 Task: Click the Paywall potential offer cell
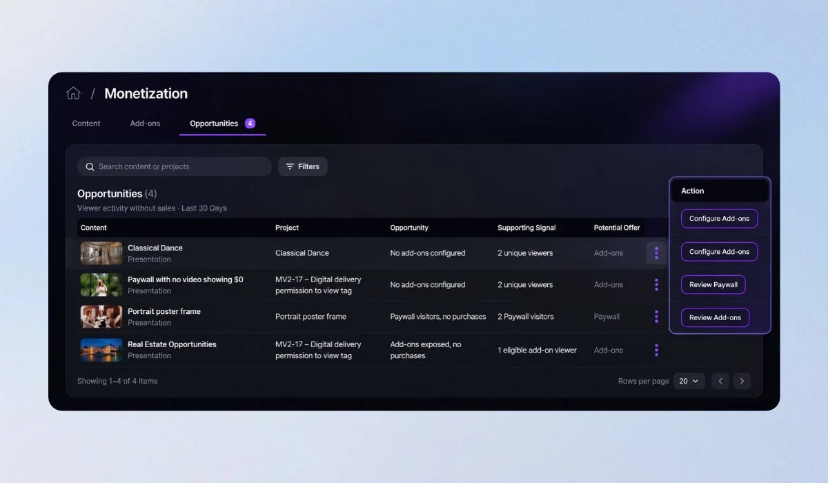pos(607,317)
